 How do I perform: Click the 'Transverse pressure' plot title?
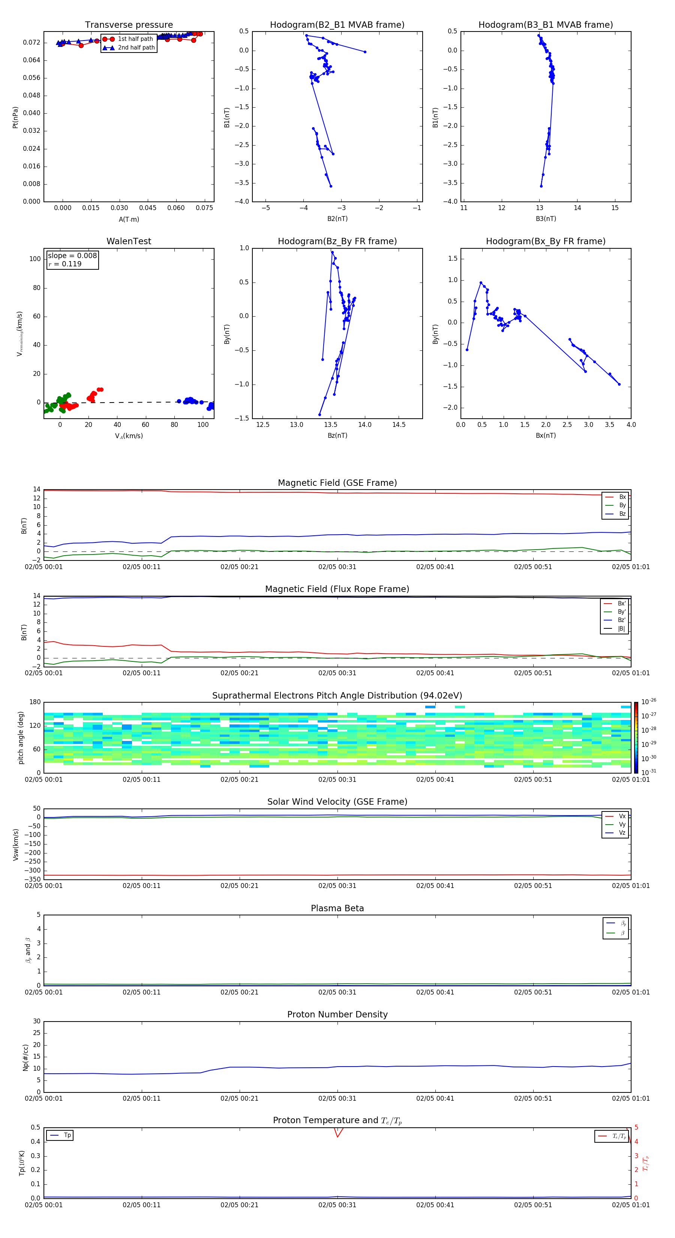point(129,25)
